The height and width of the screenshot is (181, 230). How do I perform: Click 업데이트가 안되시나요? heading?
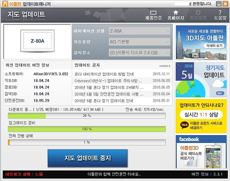(202, 105)
